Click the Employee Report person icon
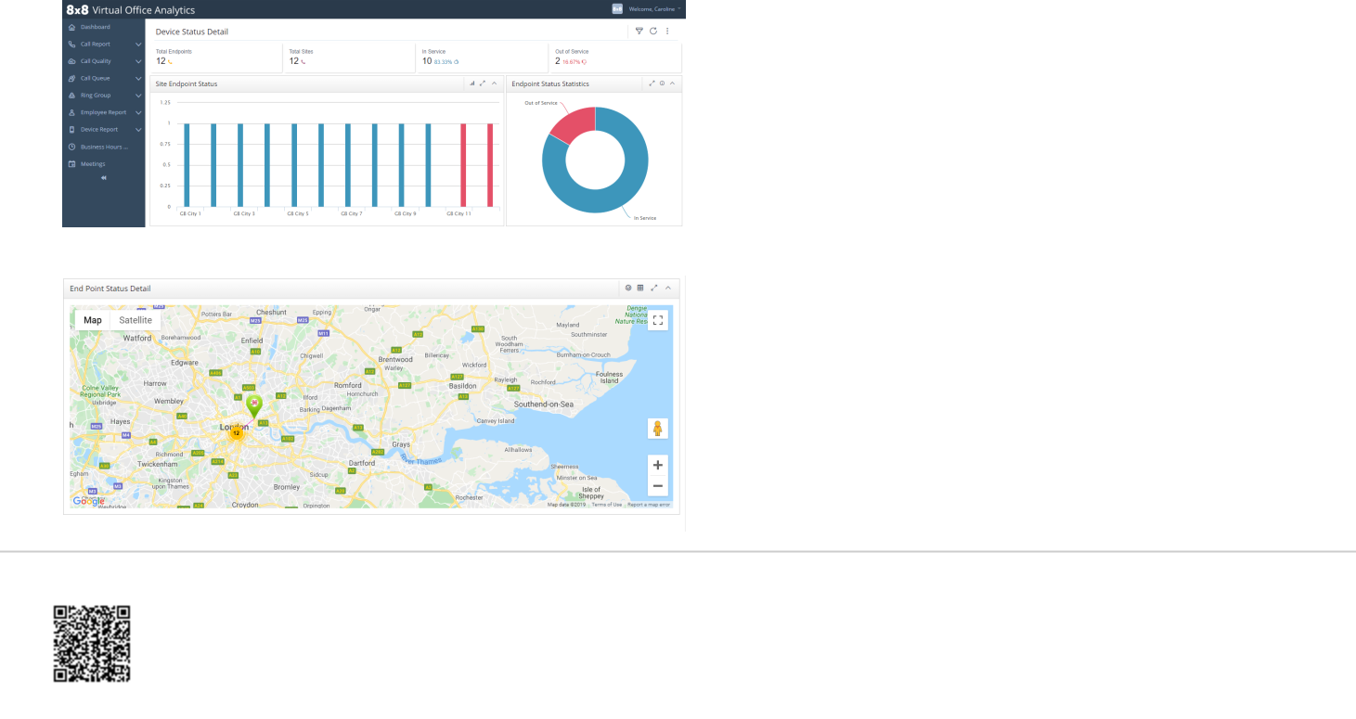The image size is (1356, 719). (x=71, y=112)
